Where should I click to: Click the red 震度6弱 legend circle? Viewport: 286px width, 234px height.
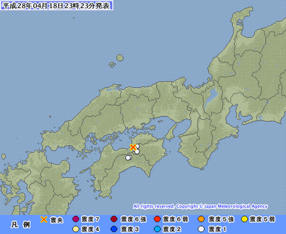point(157,219)
